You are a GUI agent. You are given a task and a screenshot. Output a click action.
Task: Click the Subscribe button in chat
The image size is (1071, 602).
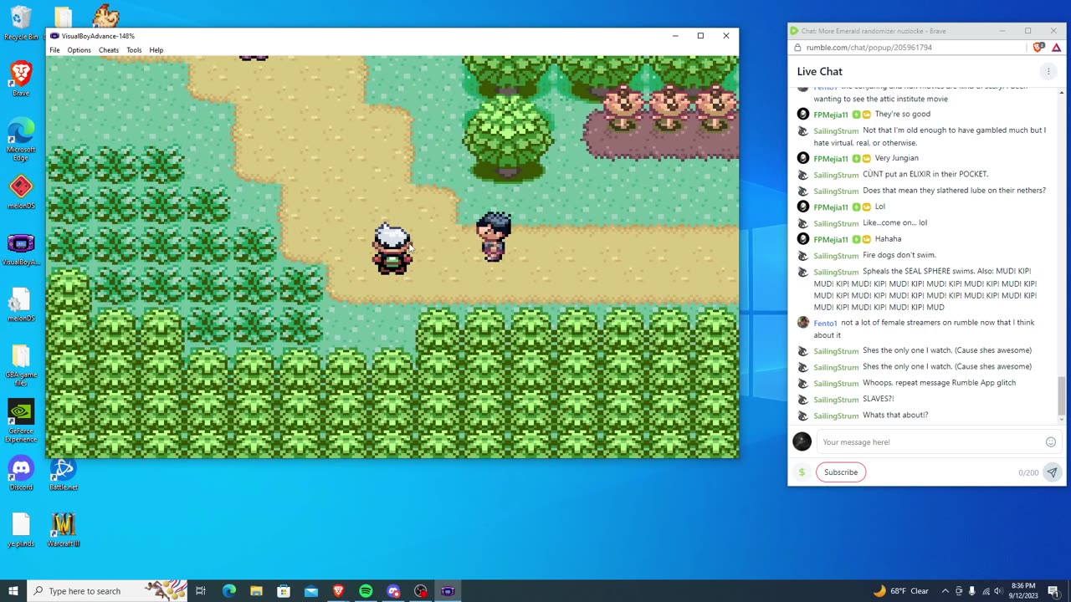click(840, 472)
